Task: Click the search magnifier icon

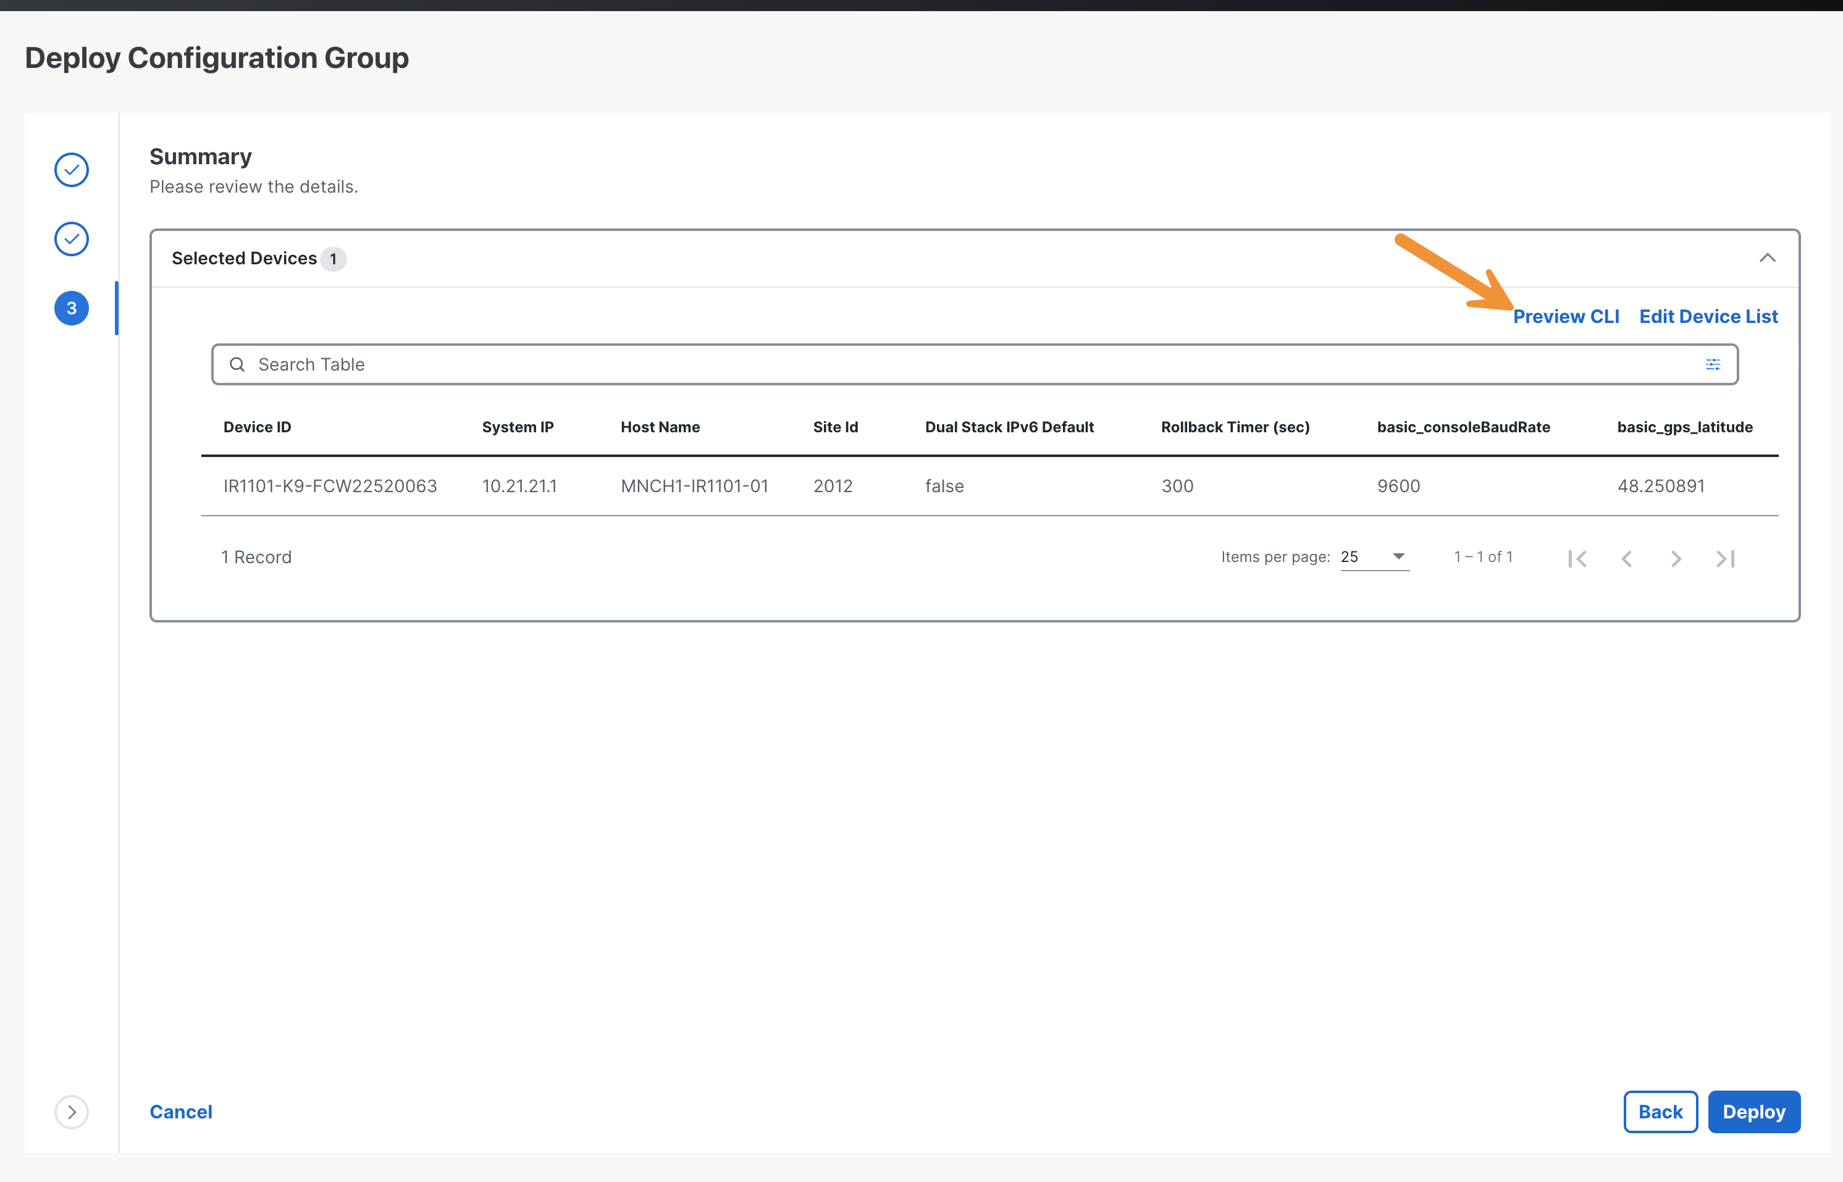Action: pyautogui.click(x=237, y=364)
